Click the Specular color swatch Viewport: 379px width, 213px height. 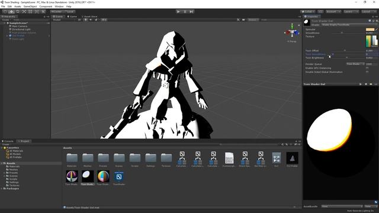(370, 30)
